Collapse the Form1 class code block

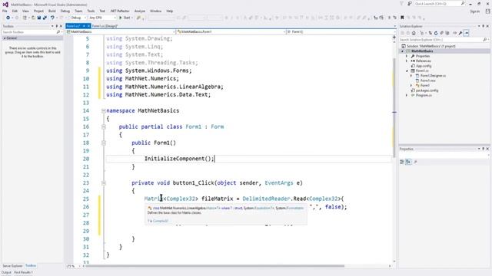[103, 127]
